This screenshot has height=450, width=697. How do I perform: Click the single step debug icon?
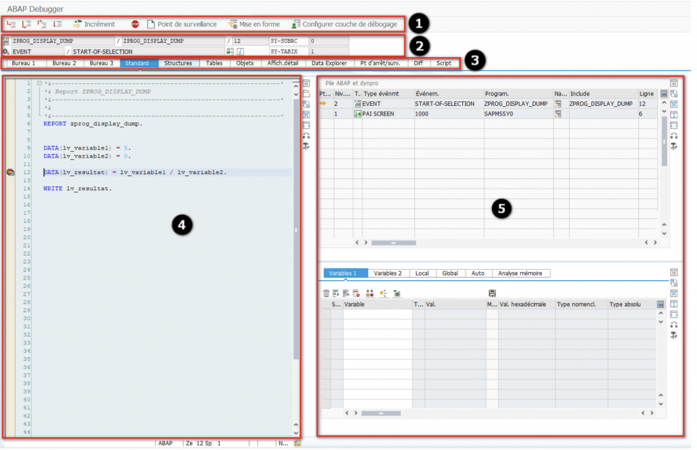point(11,24)
